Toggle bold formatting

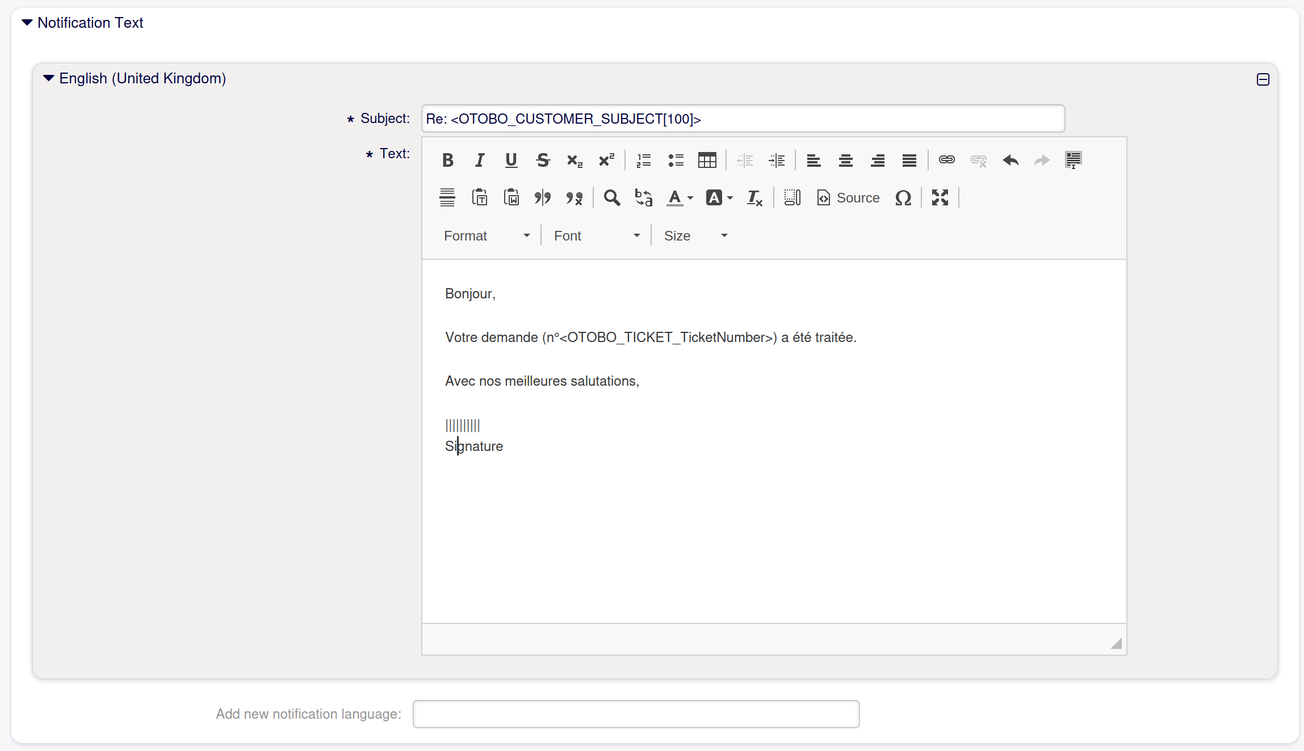[x=447, y=161]
